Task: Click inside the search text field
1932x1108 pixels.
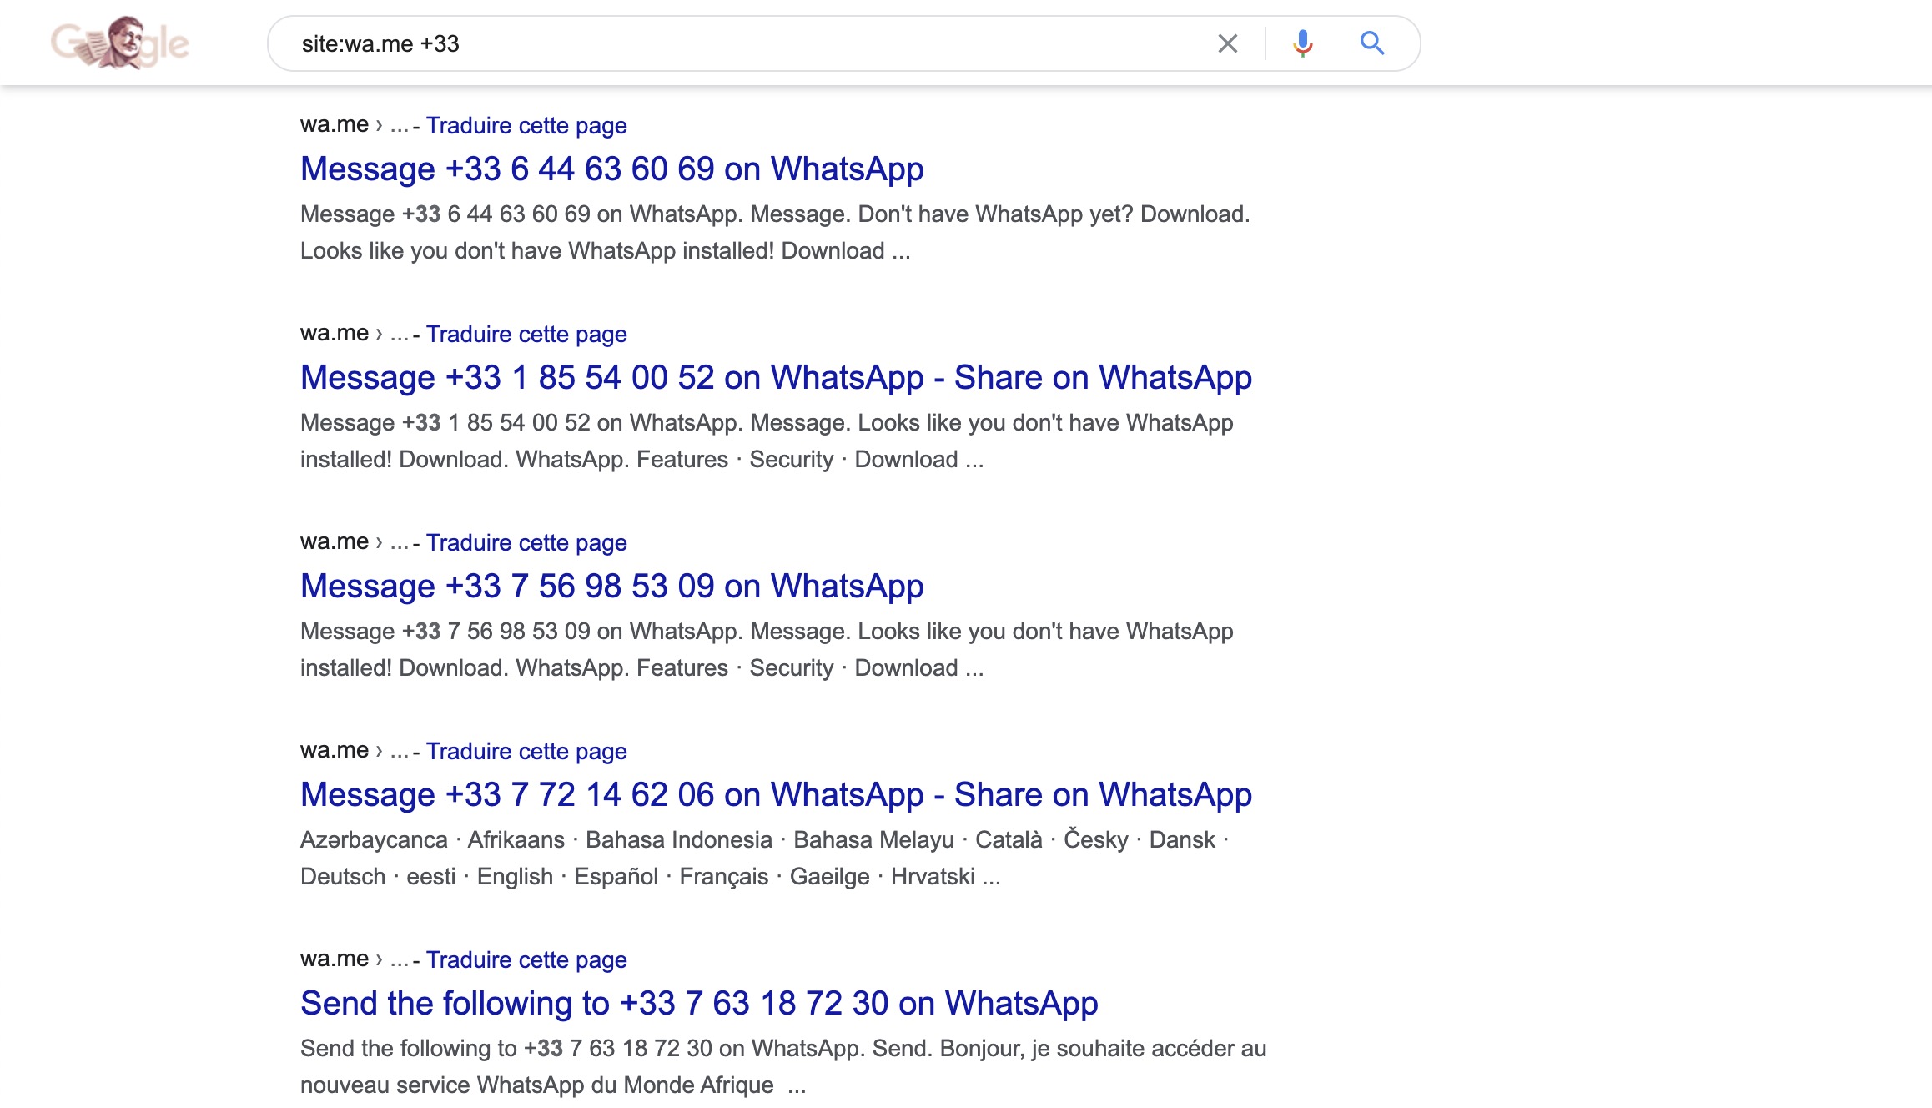Action: (751, 43)
